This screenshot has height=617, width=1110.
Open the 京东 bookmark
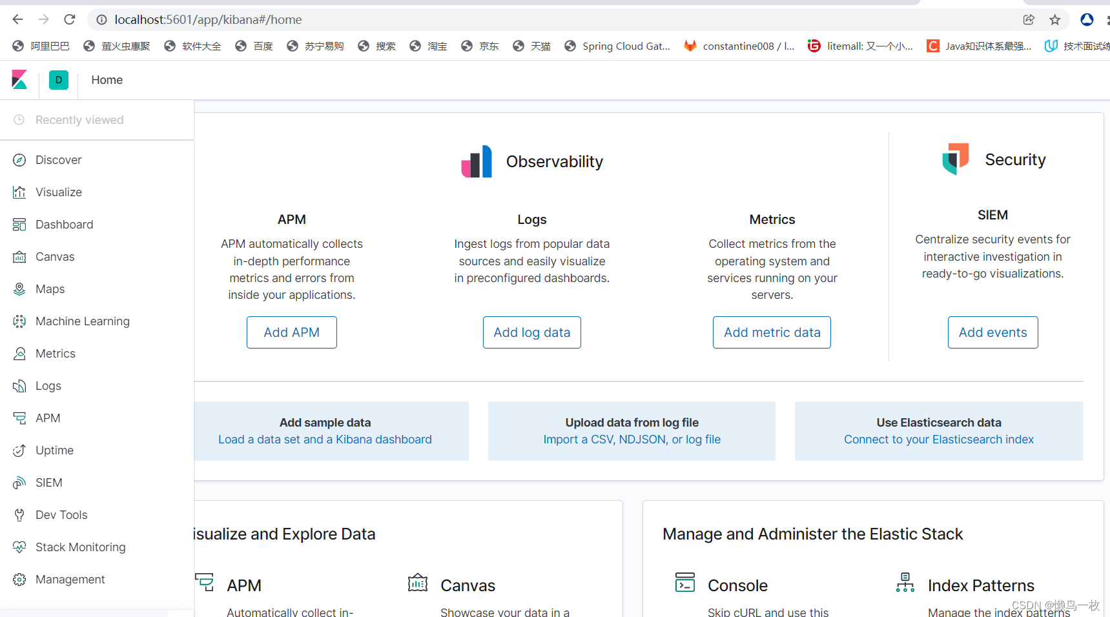pyautogui.click(x=480, y=46)
